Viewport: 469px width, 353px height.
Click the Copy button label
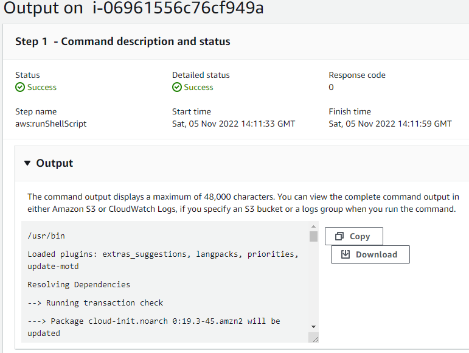click(360, 236)
